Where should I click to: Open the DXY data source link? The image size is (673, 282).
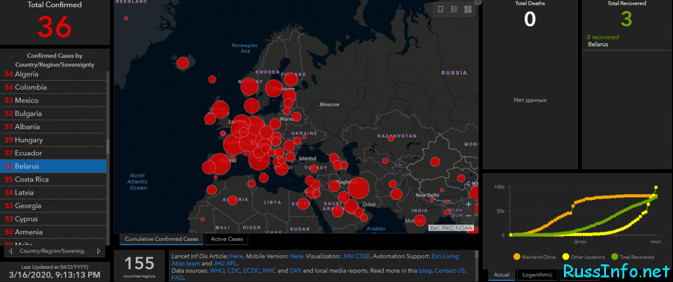click(x=295, y=271)
